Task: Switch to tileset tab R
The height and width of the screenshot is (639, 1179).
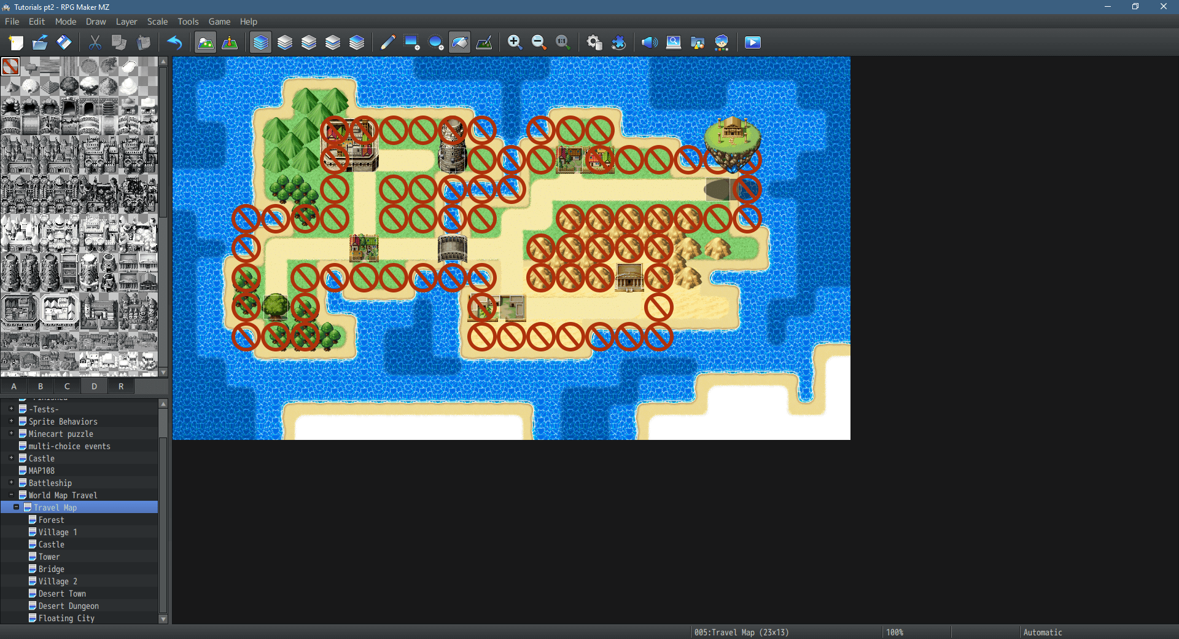Action: pos(121,386)
